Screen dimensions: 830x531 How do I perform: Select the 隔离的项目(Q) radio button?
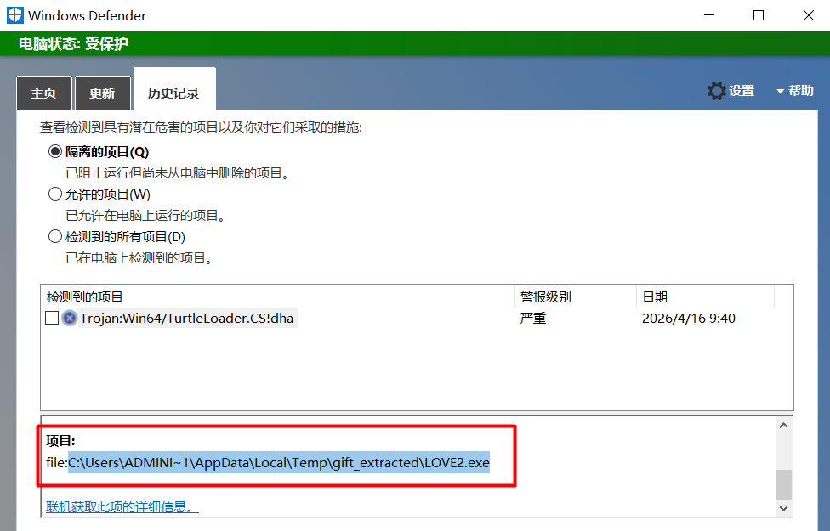55,152
